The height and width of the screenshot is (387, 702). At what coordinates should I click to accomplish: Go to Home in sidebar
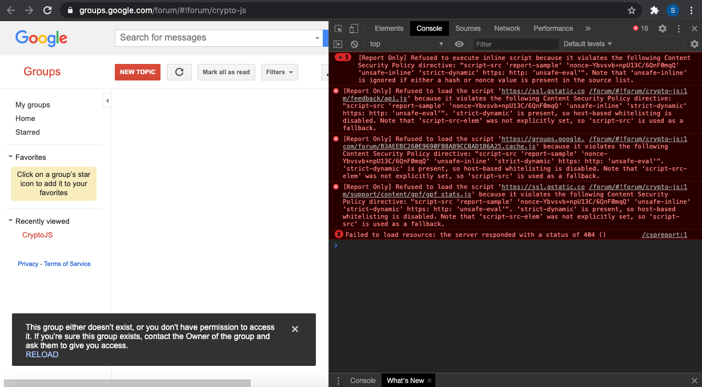pyautogui.click(x=25, y=118)
